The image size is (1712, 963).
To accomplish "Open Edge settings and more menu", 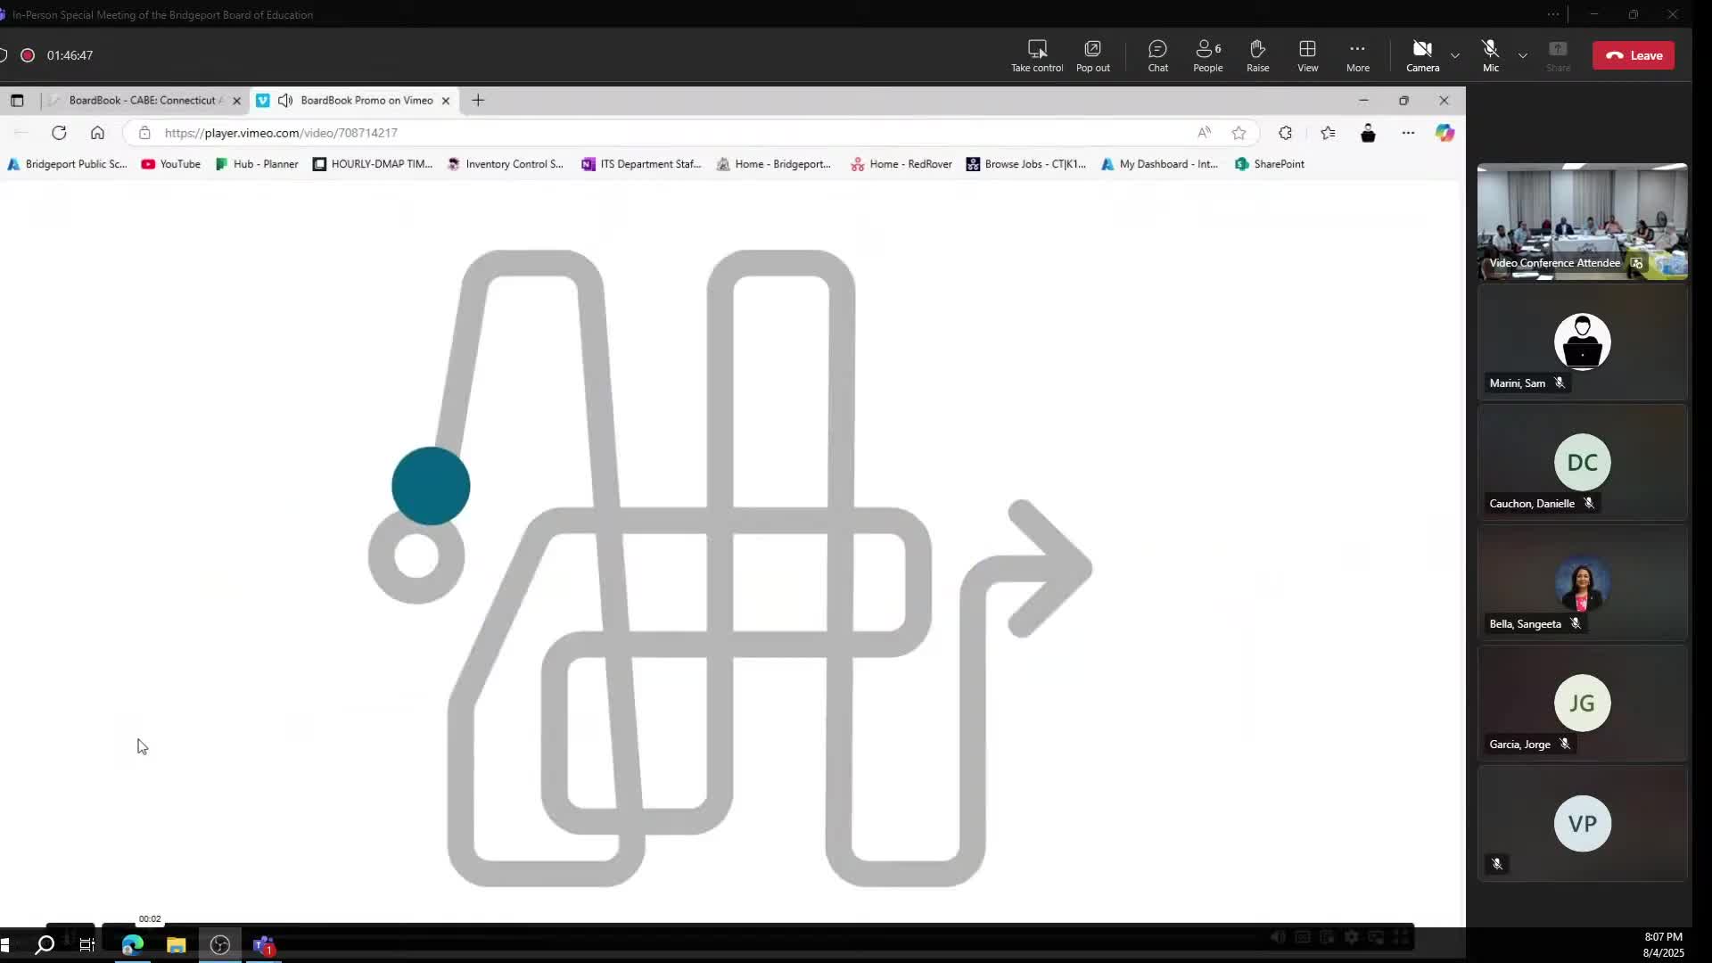I will pos(1408,133).
